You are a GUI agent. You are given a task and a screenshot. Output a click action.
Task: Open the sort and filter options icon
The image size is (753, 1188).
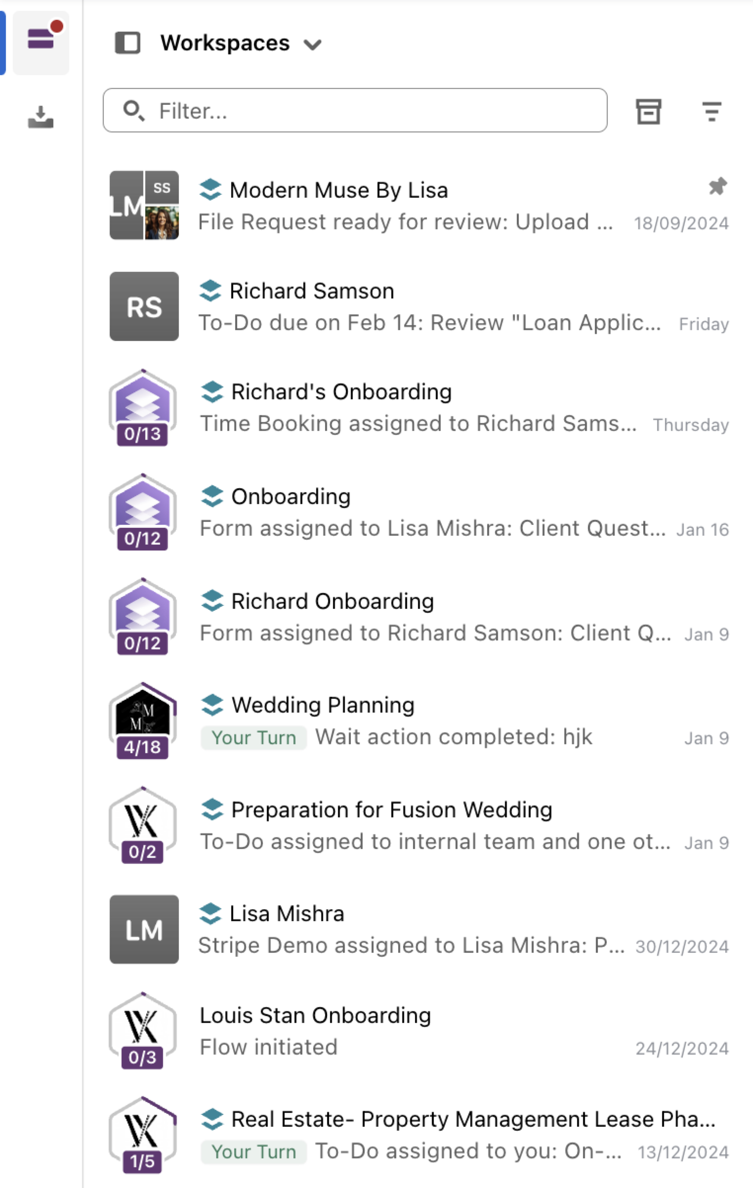click(x=711, y=111)
